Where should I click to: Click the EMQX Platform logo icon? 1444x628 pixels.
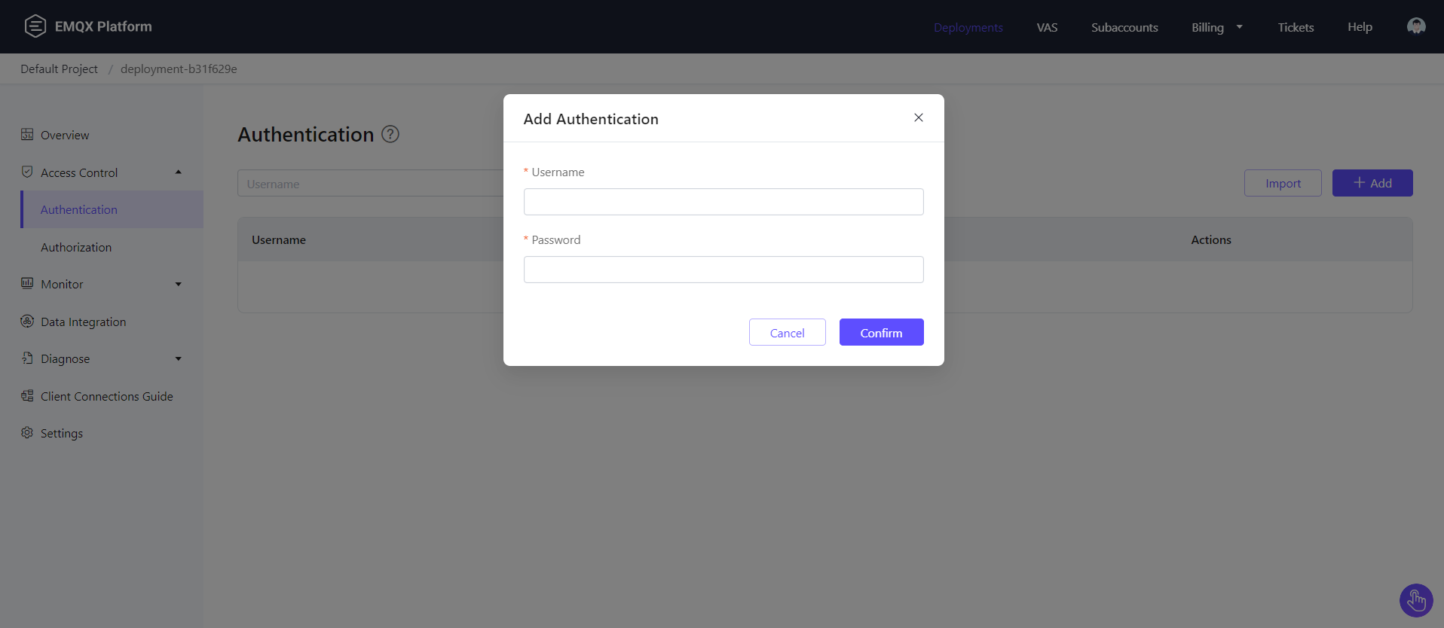click(35, 25)
